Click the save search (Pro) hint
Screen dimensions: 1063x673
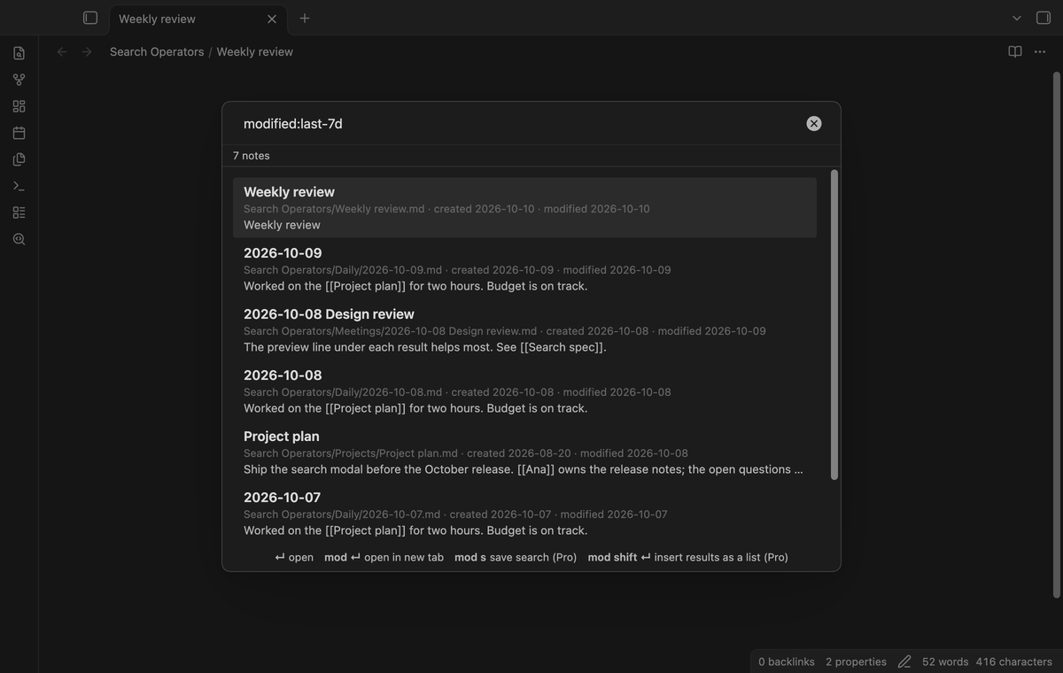[516, 557]
